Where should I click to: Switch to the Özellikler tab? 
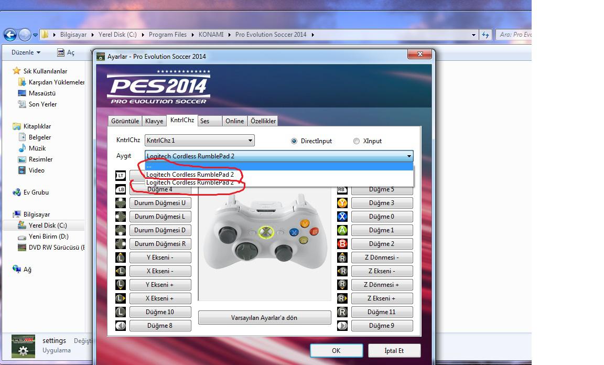pos(263,121)
